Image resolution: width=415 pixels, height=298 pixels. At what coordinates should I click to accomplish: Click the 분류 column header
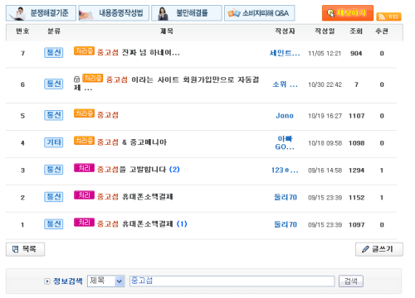(x=54, y=31)
